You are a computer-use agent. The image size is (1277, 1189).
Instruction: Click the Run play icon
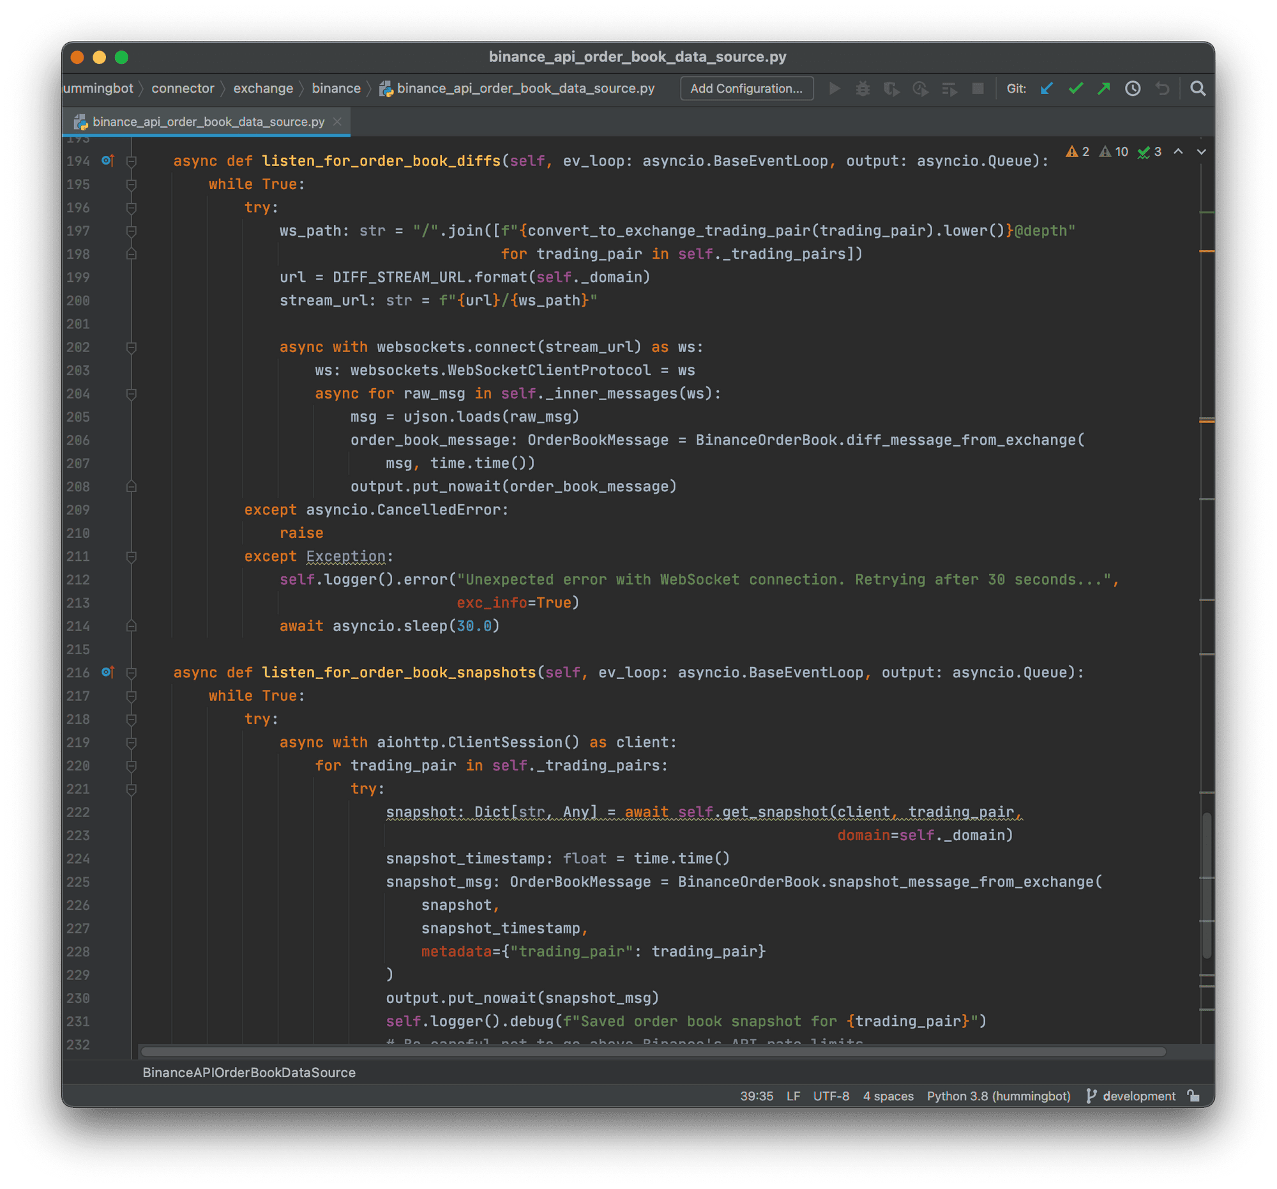[835, 89]
